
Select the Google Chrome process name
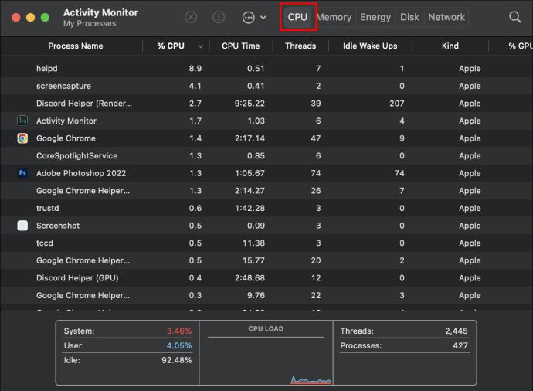point(66,138)
